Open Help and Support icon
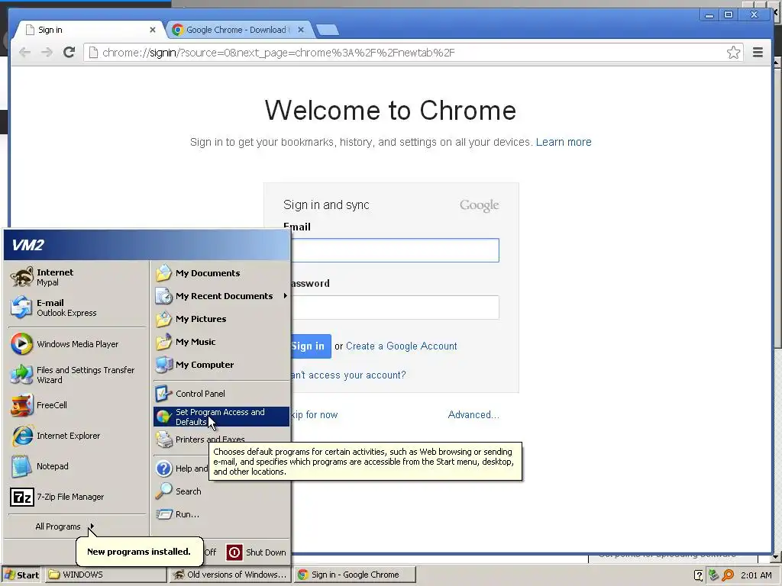Image resolution: width=782 pixels, height=586 pixels. 163,468
